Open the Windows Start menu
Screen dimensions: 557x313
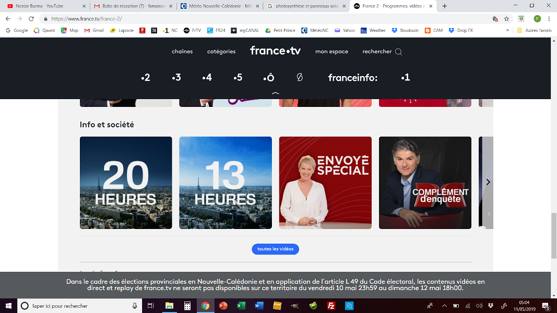click(8, 306)
